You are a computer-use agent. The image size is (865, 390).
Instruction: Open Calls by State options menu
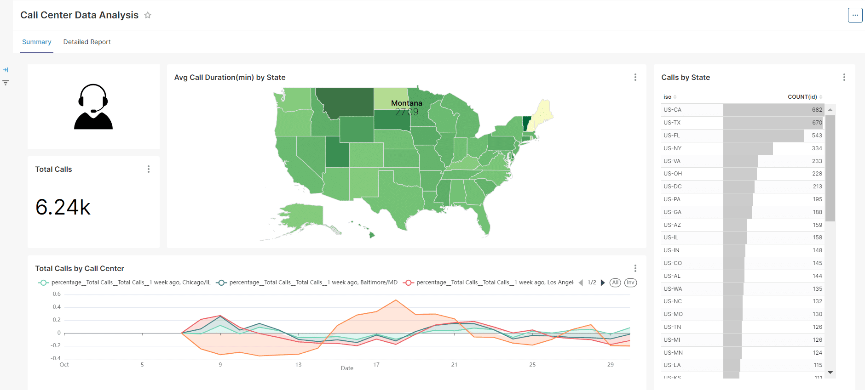pyautogui.click(x=844, y=77)
